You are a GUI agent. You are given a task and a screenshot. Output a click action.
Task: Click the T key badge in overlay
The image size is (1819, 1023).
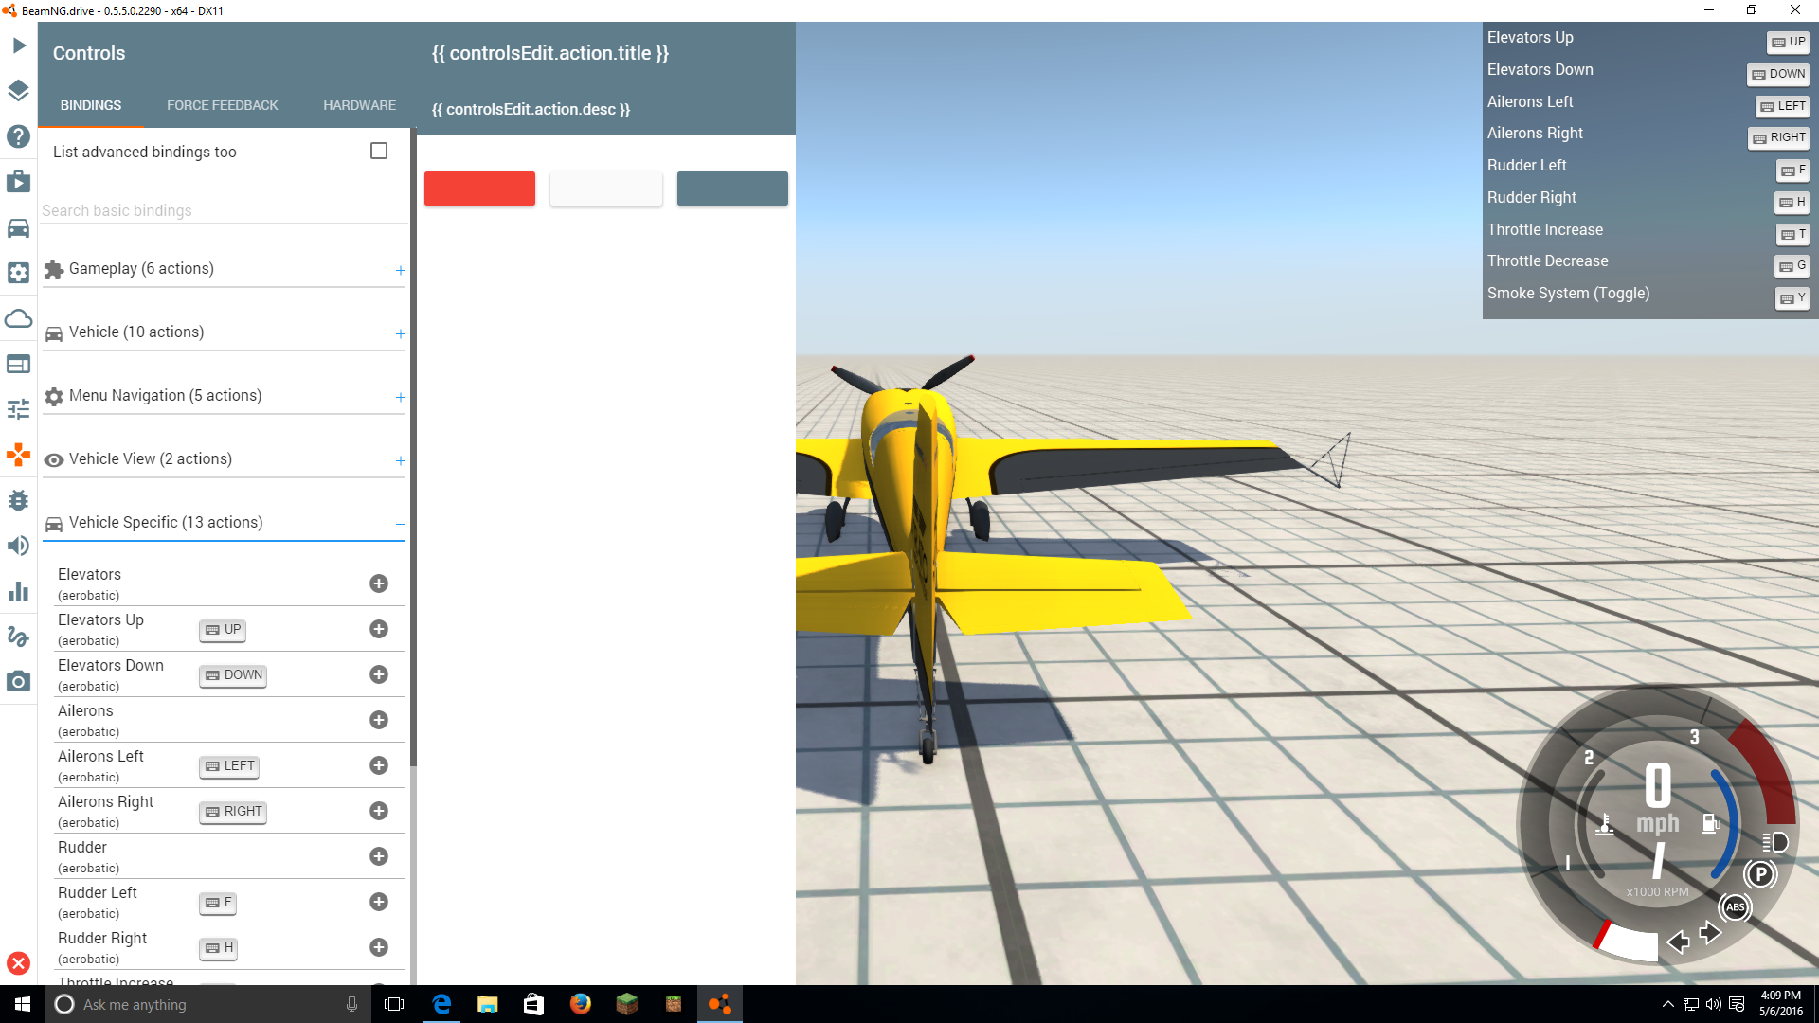click(x=1792, y=234)
